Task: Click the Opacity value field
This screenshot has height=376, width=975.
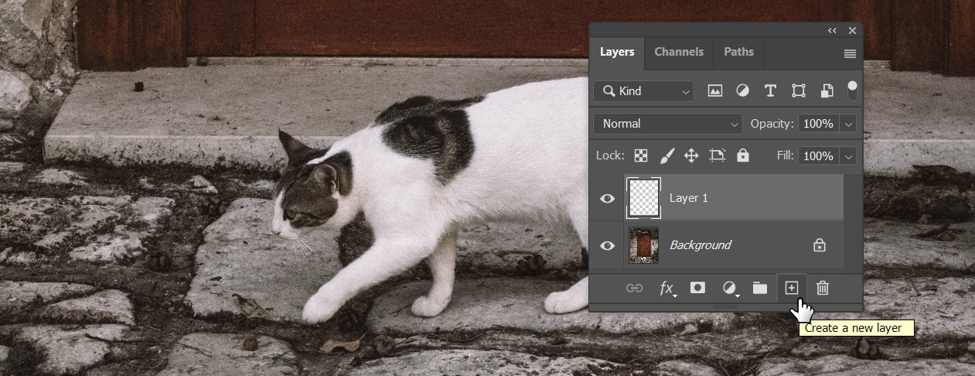Action: [819, 124]
